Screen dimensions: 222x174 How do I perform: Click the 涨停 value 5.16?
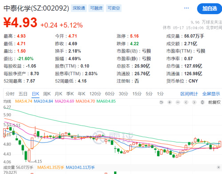pos(135,36)
